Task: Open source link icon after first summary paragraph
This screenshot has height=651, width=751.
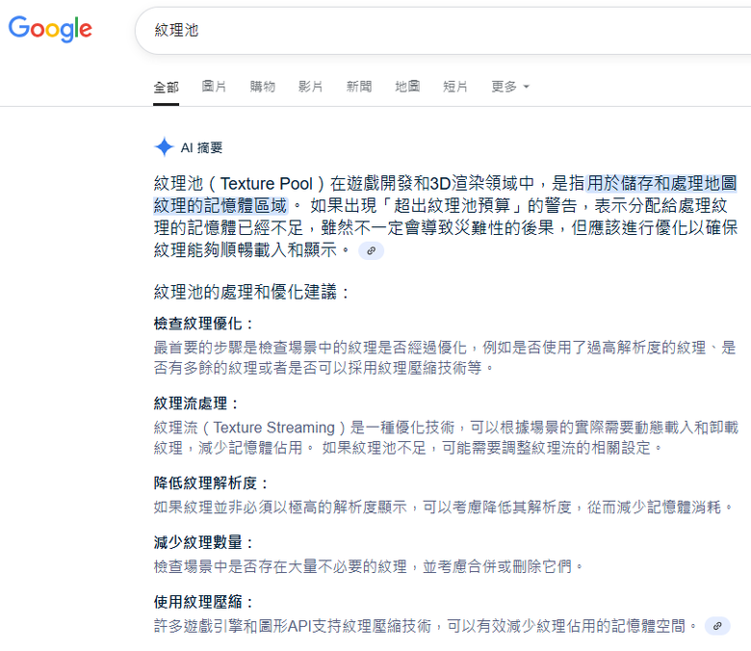Action: [x=372, y=250]
